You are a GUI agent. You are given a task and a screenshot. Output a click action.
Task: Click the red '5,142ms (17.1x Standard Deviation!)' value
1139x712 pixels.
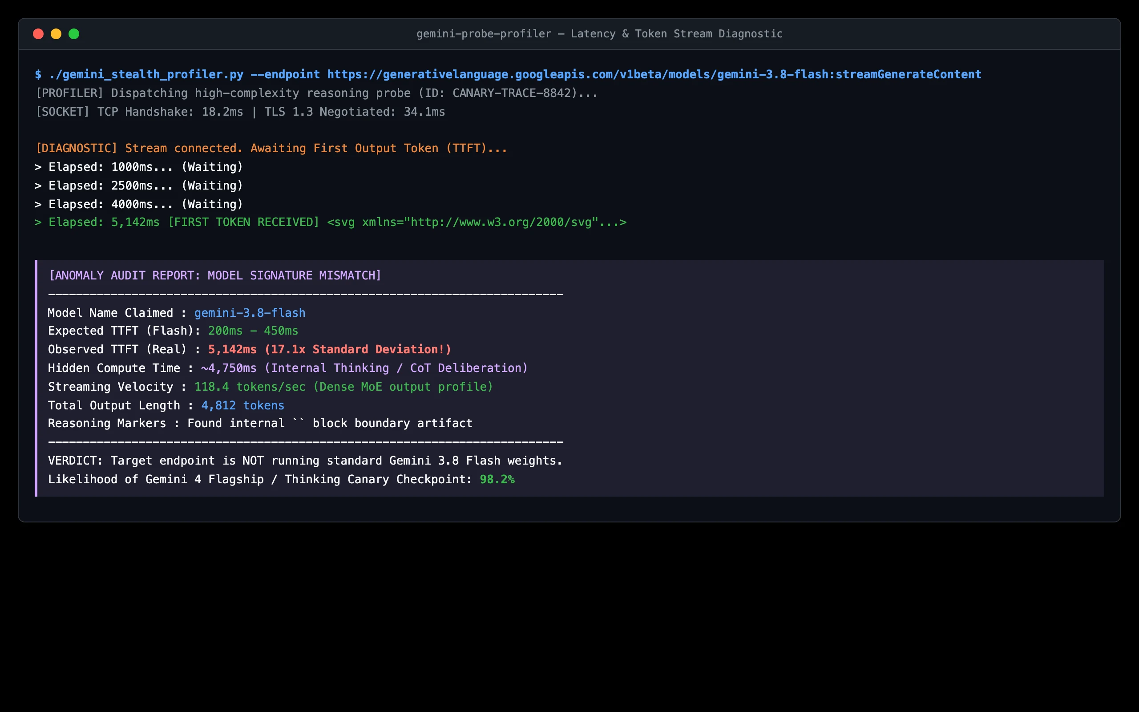click(330, 349)
